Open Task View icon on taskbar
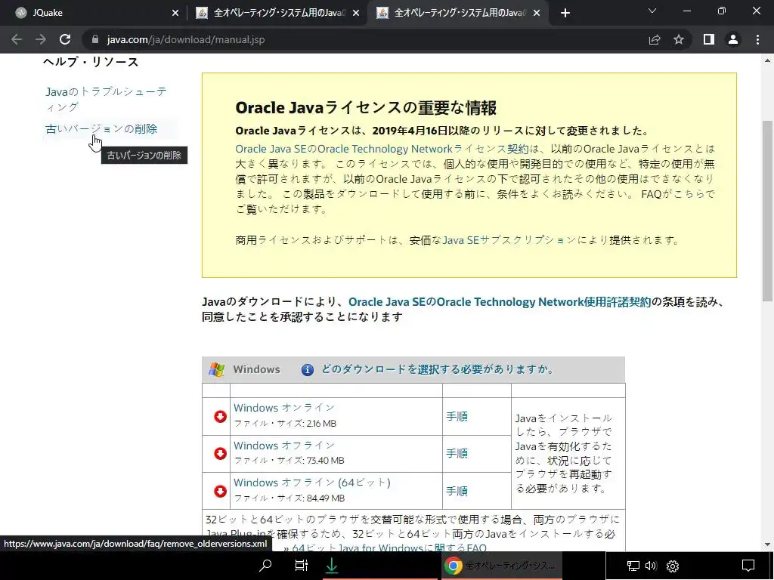774x580 pixels. [301, 565]
